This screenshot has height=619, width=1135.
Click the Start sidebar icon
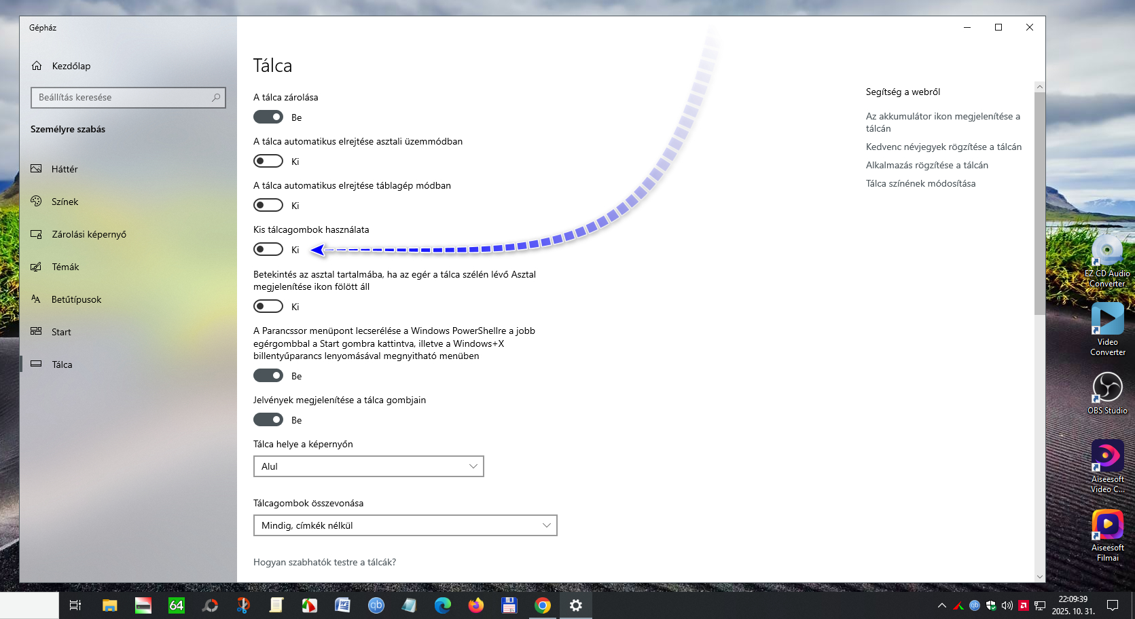click(x=37, y=332)
